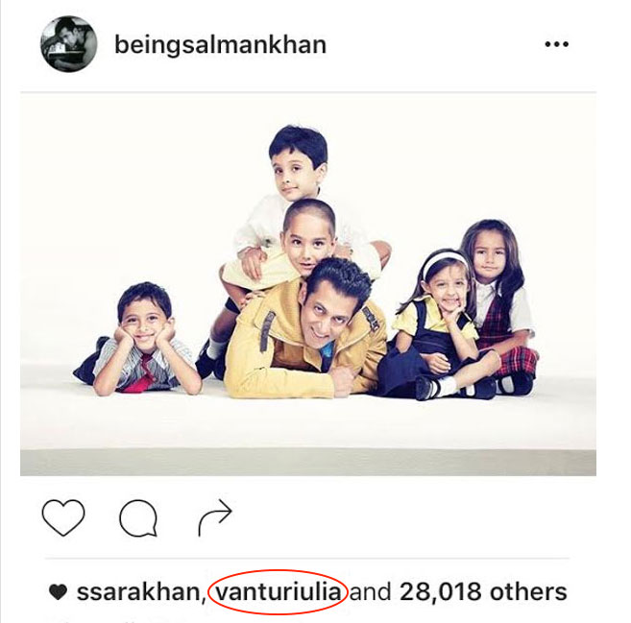
Task: Open the beingsalmankhan profile from username
Action: (220, 45)
